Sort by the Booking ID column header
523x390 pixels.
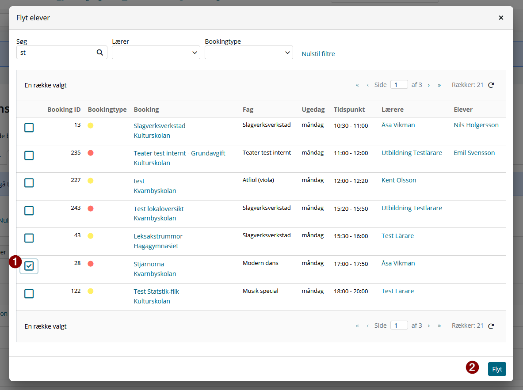point(64,110)
